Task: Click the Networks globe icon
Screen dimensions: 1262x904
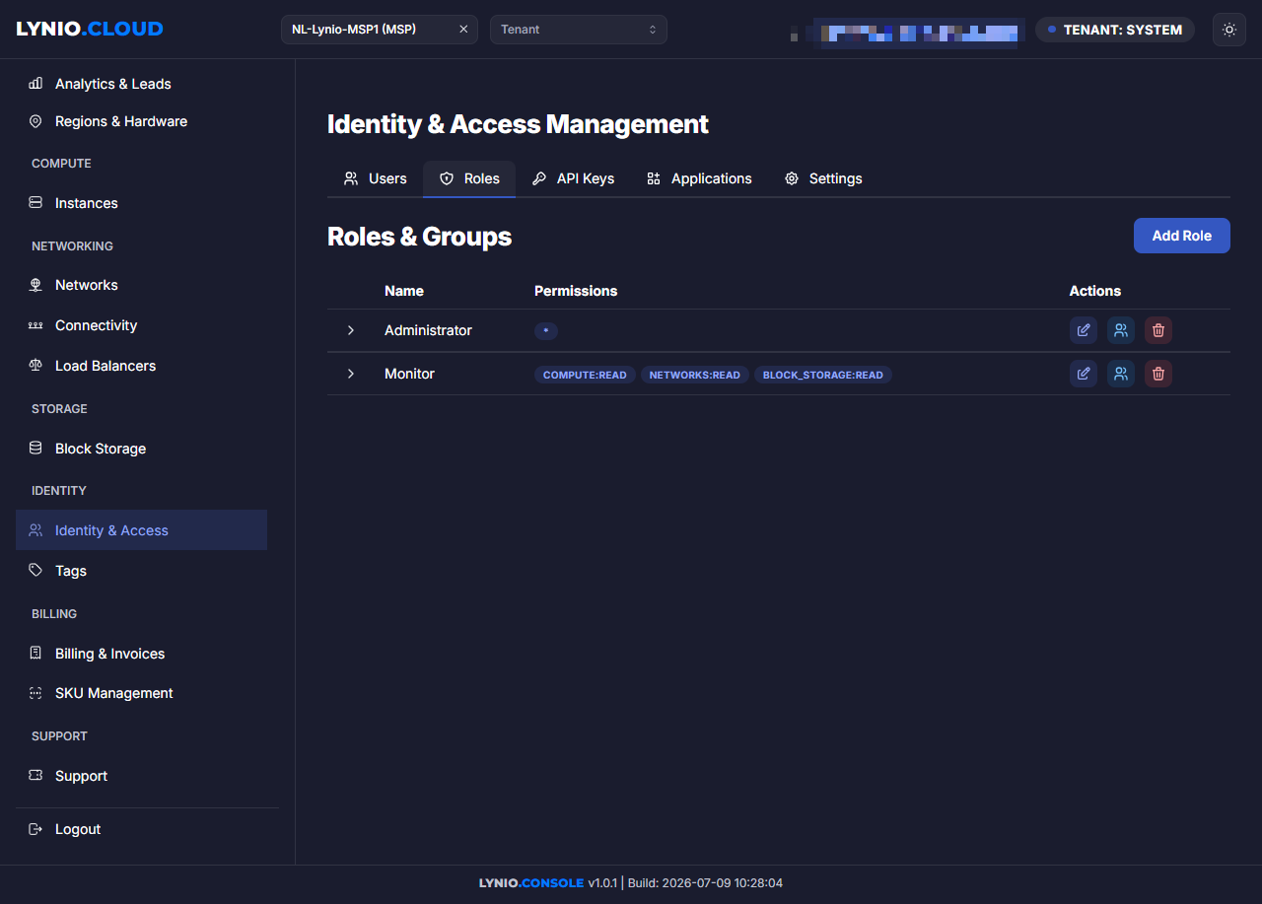Action: tap(35, 285)
